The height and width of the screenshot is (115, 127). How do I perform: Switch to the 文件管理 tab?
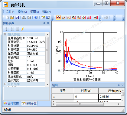pyautogui.click(x=11, y=103)
